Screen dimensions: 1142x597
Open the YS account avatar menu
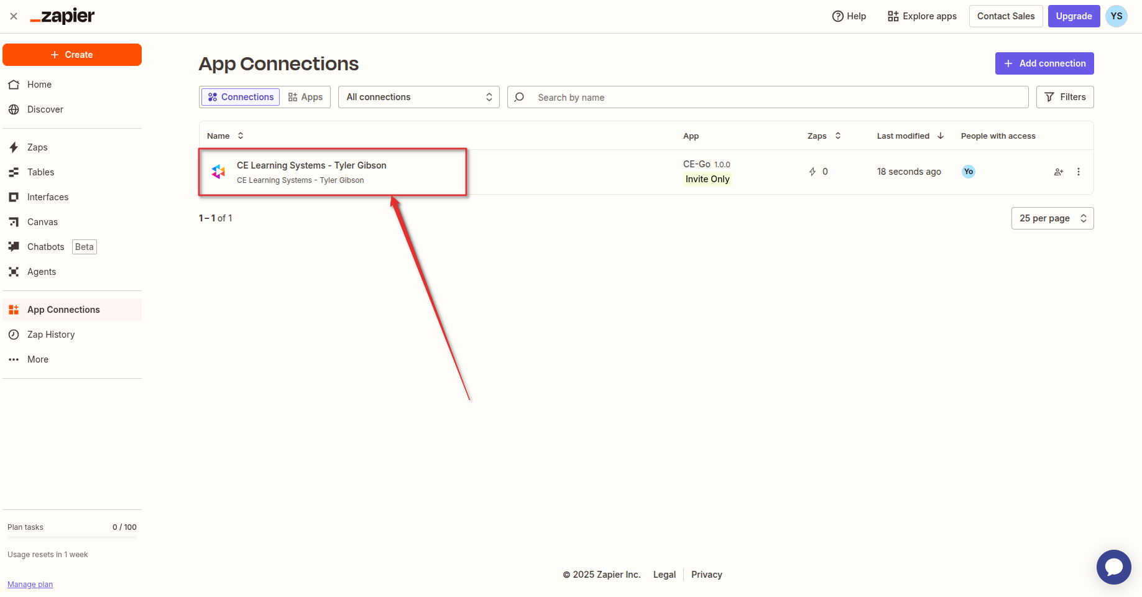pyautogui.click(x=1117, y=16)
